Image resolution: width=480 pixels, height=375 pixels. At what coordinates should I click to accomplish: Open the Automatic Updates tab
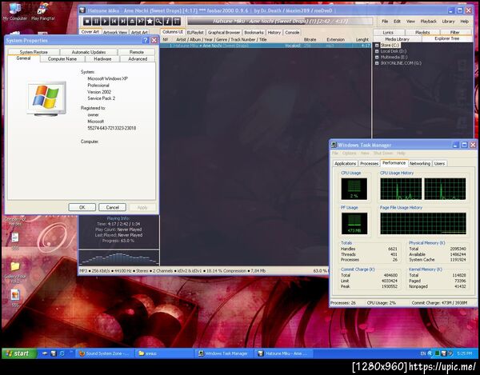click(89, 52)
